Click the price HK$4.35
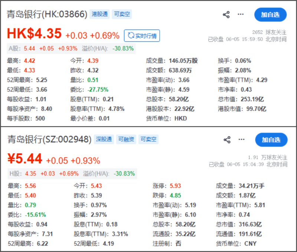The width and height of the screenshot is (297, 252). [x=34, y=33]
